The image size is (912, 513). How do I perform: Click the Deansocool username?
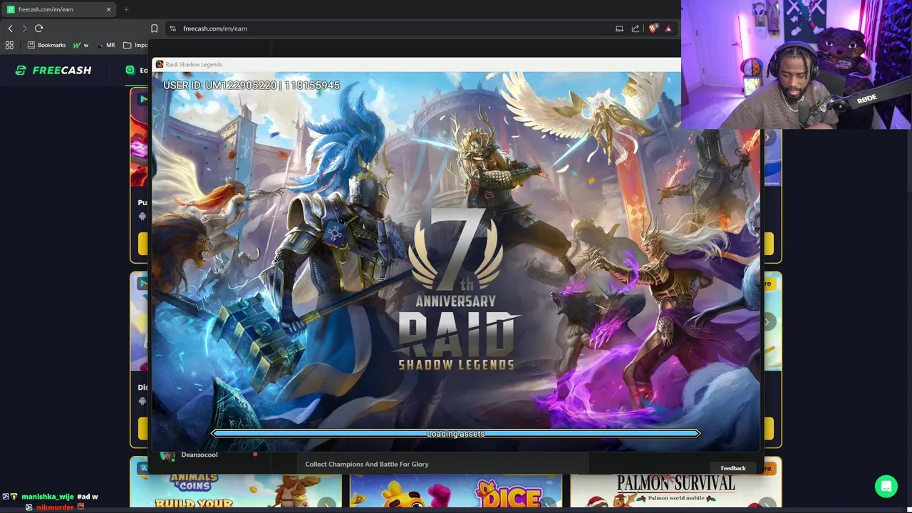click(x=199, y=455)
